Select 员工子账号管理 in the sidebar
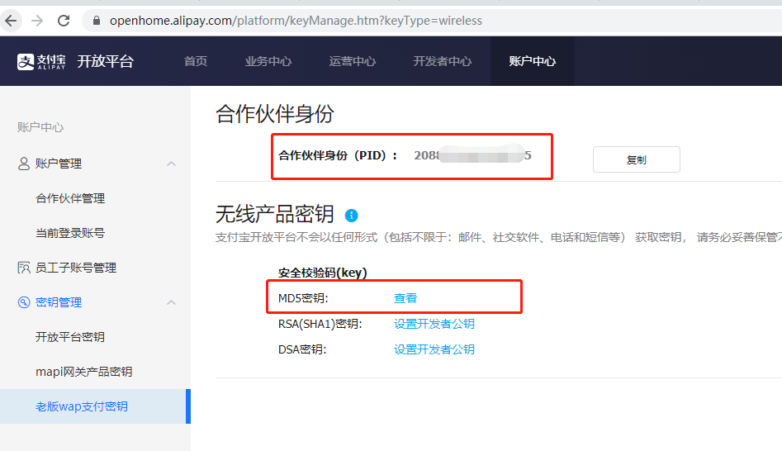 click(76, 268)
